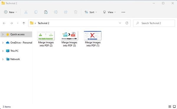Click the Delete trash icon

[76, 12]
